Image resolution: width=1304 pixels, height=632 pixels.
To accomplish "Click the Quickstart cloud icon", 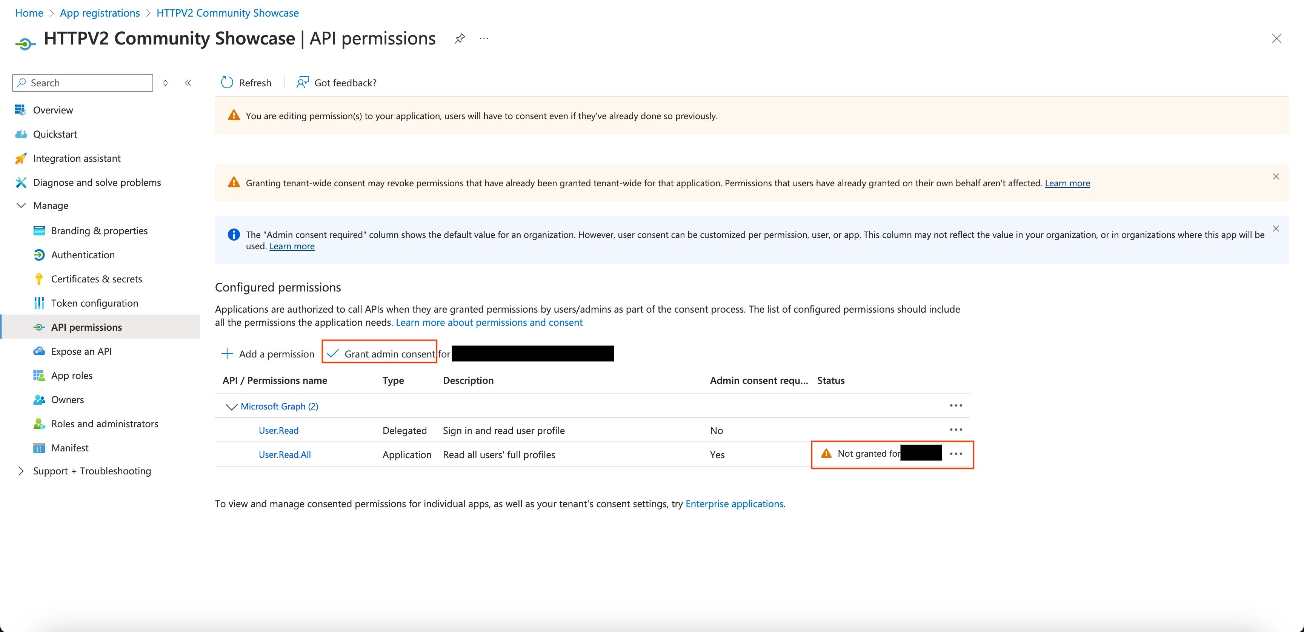I will (20, 134).
